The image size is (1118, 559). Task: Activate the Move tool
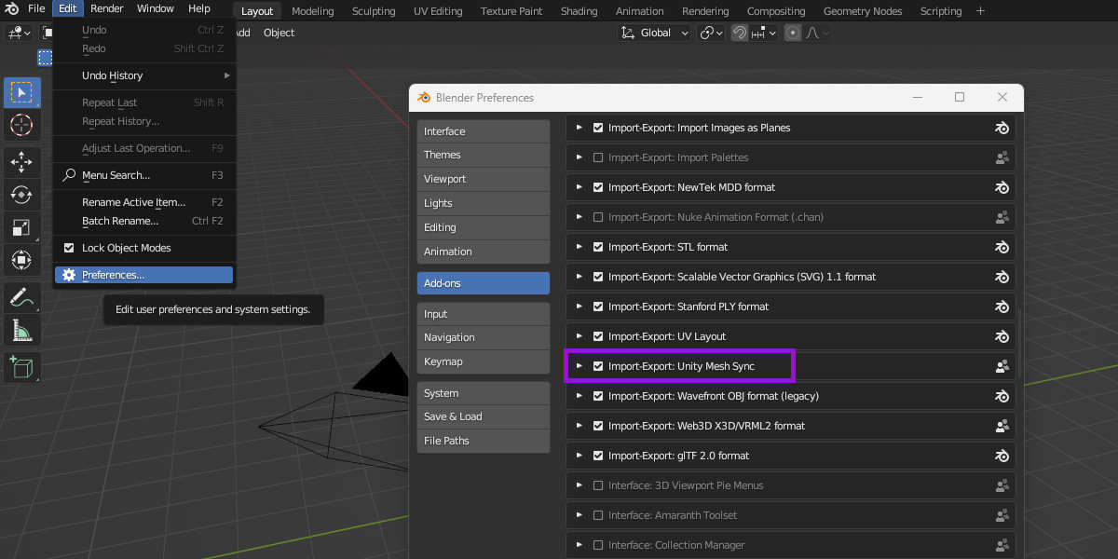(x=21, y=161)
